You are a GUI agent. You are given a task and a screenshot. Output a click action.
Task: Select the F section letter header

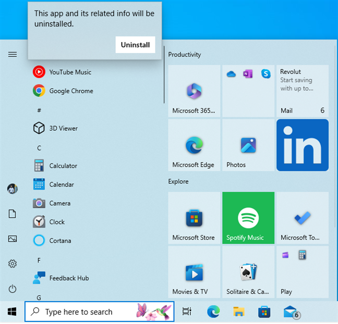[x=39, y=260]
